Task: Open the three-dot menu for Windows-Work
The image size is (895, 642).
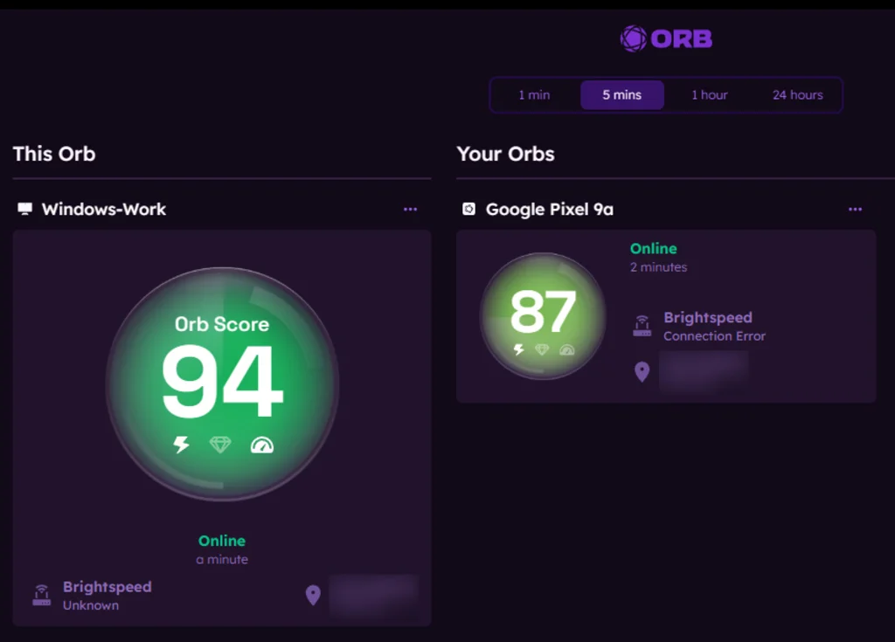Action: 410,209
